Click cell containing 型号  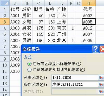(x=38, y=9)
